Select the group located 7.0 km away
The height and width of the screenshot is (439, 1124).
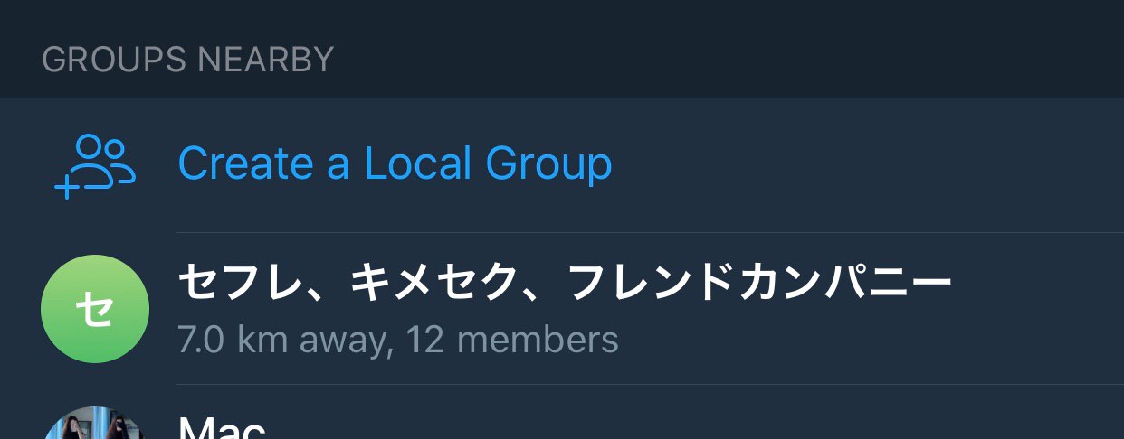point(562,309)
